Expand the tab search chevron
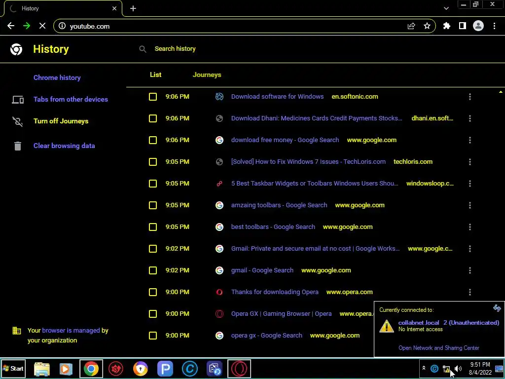Image resolution: width=505 pixels, height=379 pixels. point(446,8)
